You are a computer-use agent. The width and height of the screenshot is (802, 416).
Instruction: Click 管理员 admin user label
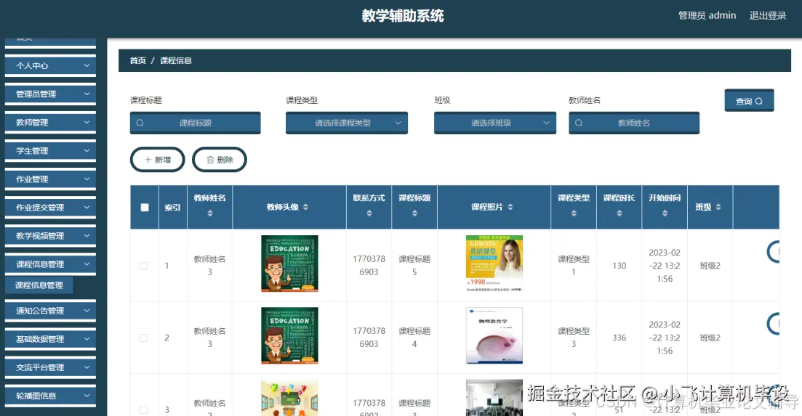[707, 15]
